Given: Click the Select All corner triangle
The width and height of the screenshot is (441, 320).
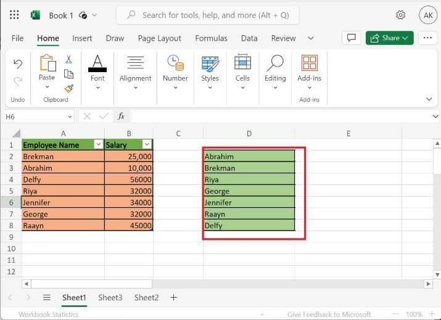Looking at the screenshot, I should 16,133.
